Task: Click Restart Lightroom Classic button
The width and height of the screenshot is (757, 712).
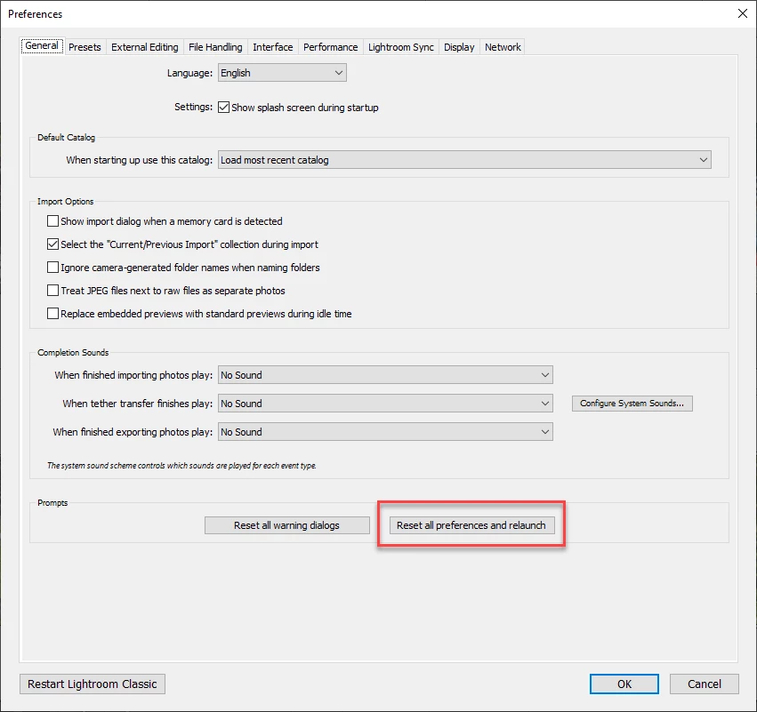Action: [x=93, y=684]
